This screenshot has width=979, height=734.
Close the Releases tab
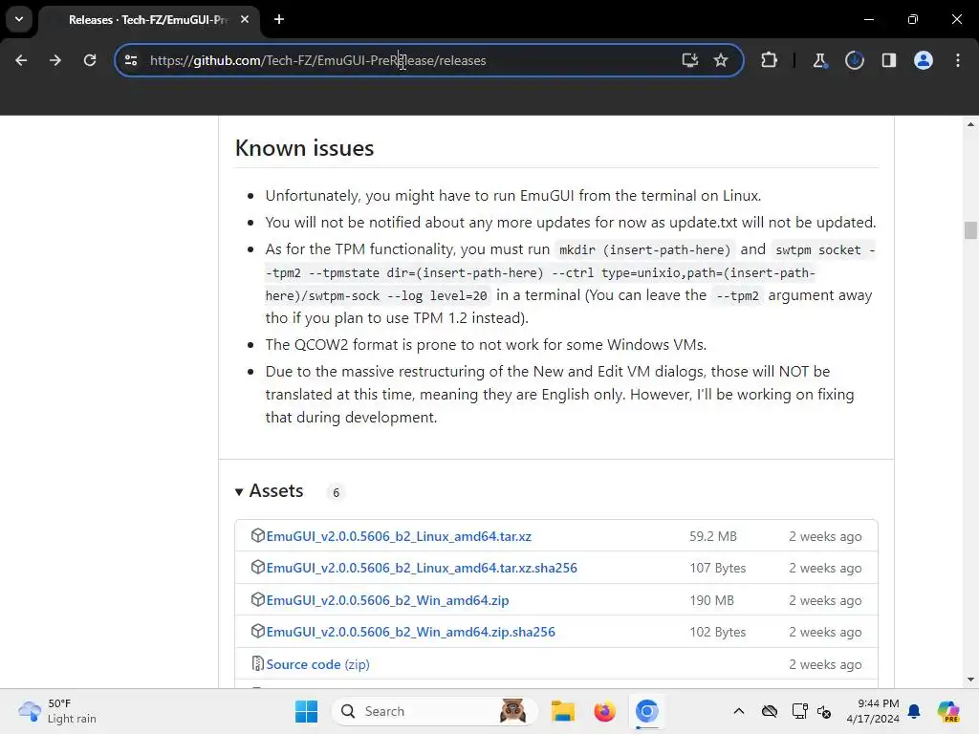coord(245,19)
